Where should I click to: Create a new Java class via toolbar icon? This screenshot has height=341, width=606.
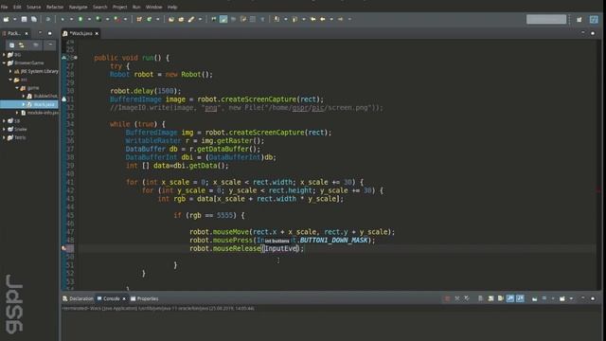coord(149,19)
